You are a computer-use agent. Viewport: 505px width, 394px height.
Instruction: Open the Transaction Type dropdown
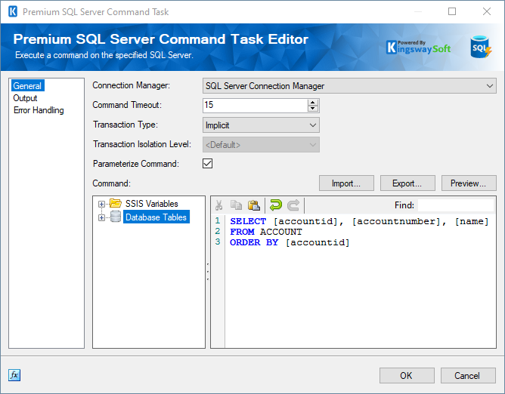[x=261, y=125]
